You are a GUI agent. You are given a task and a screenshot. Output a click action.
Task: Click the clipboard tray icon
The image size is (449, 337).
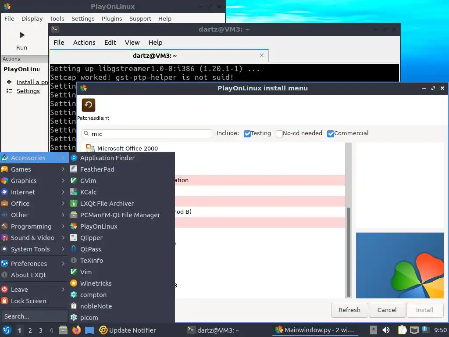pos(403,330)
